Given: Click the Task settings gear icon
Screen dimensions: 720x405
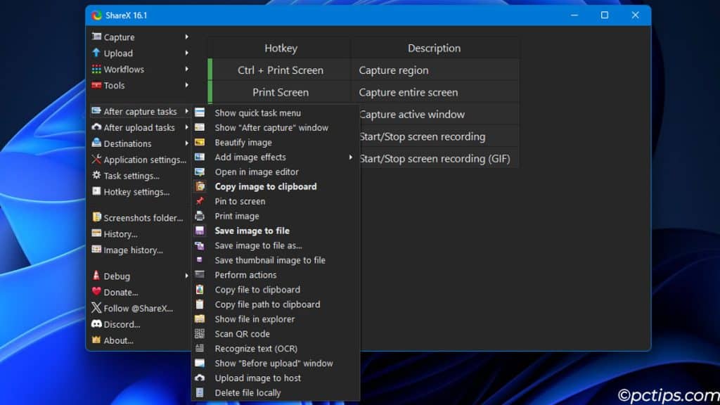Looking at the screenshot, I should (x=96, y=175).
